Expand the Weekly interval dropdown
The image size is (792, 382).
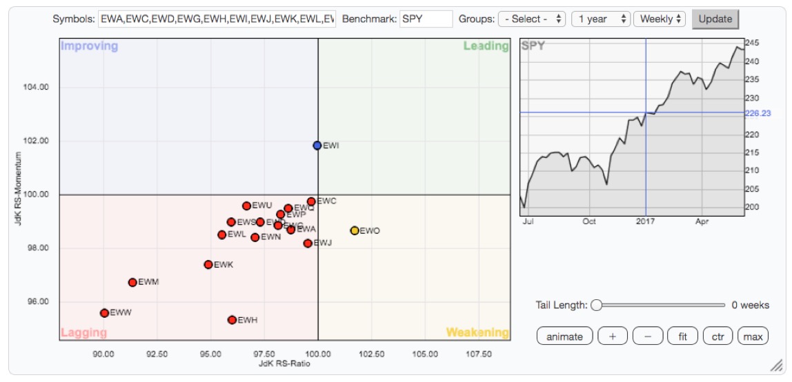[x=660, y=19]
